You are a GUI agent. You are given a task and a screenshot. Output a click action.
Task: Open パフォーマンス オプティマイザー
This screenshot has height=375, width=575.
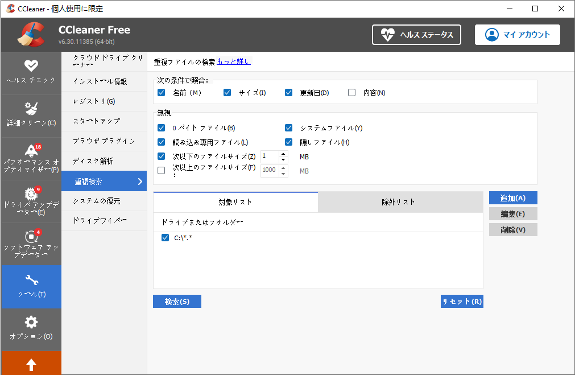click(31, 158)
